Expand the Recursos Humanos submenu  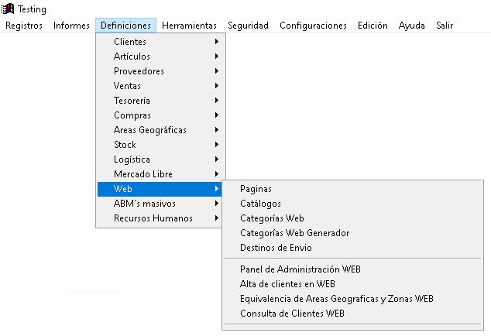[153, 218]
